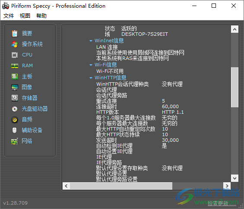Image resolution: width=244 pixels, height=209 pixels.
Task: Click the 辅助设备 mouse icon
Action: (15, 130)
